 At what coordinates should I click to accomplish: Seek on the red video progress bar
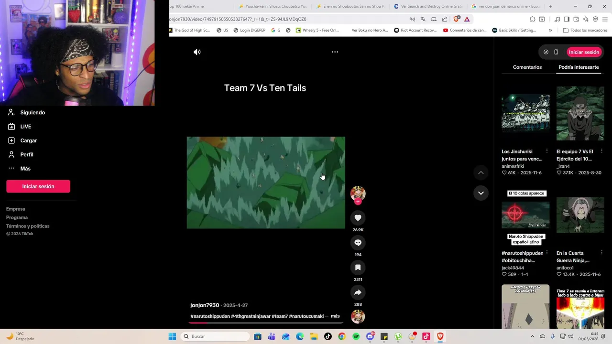(x=265, y=323)
